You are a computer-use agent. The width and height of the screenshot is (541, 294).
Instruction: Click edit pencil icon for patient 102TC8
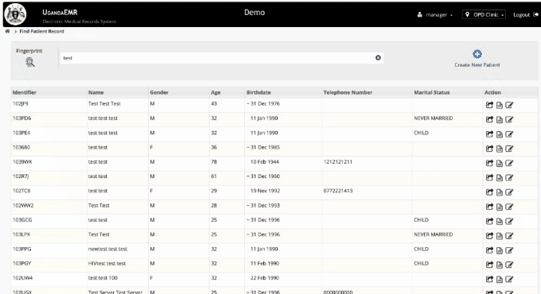[x=509, y=192]
